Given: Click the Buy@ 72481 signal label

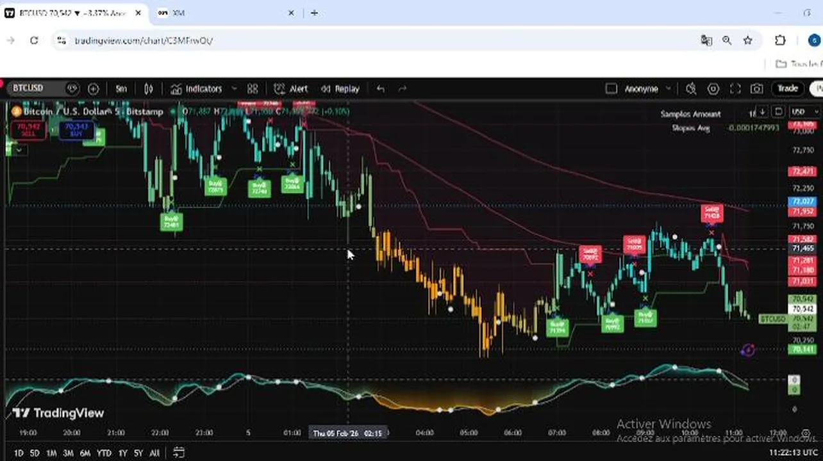Looking at the screenshot, I should pos(172,221).
